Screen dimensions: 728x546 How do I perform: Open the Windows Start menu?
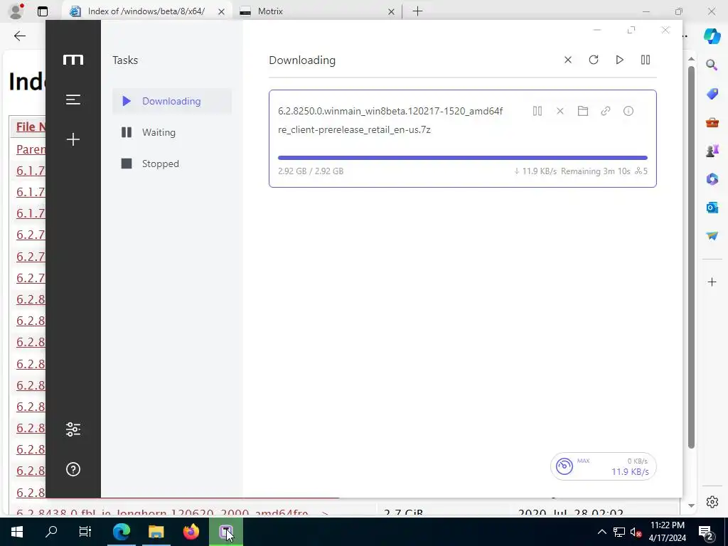17,532
